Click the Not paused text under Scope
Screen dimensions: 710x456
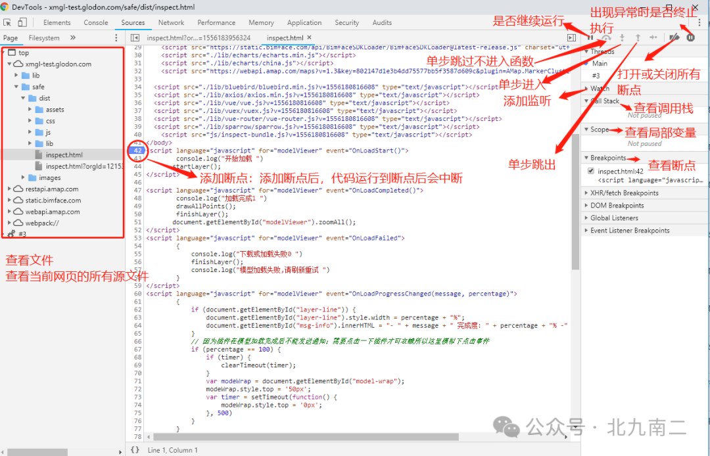(644, 144)
